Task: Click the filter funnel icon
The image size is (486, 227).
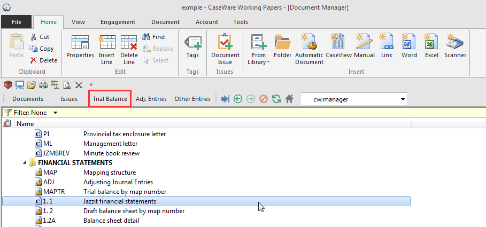Action: click(7, 112)
